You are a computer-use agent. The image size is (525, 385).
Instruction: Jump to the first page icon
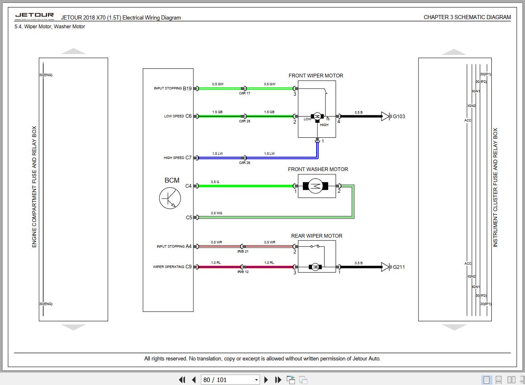(182, 380)
